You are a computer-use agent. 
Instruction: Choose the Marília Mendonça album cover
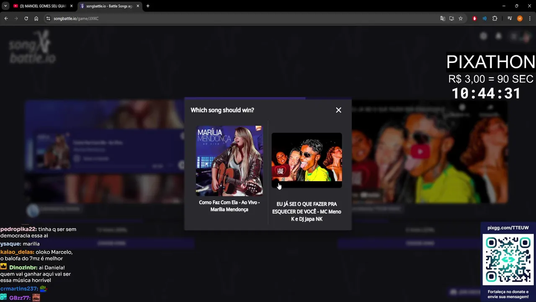pyautogui.click(x=229, y=161)
